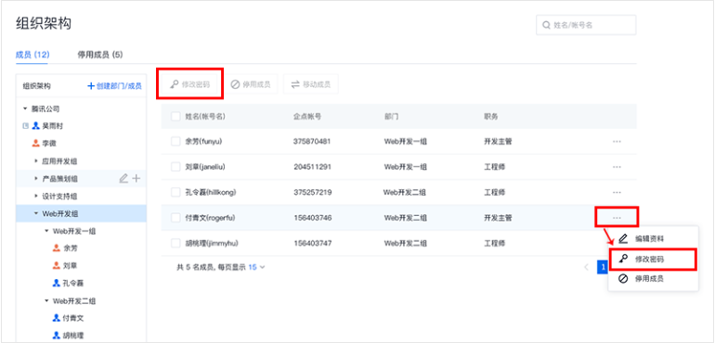Click the 移动成员 toolbar button

(311, 84)
